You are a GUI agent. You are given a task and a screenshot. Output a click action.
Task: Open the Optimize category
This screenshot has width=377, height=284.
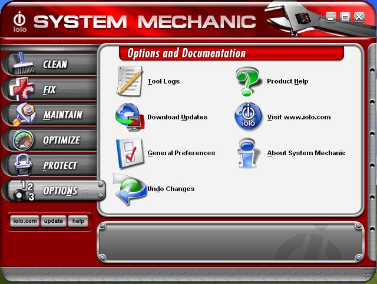tap(61, 141)
